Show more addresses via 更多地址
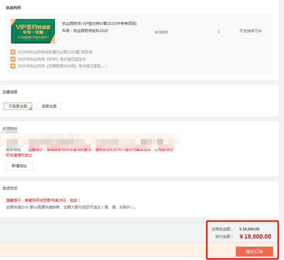Image resolution: width=284 pixels, height=260 pixels. [13, 150]
